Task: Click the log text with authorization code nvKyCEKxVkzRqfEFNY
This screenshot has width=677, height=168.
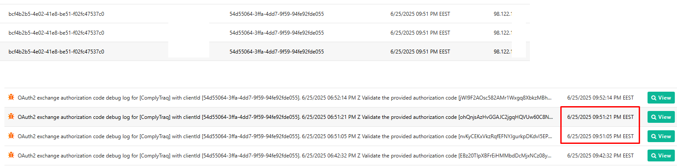Action: (285, 136)
